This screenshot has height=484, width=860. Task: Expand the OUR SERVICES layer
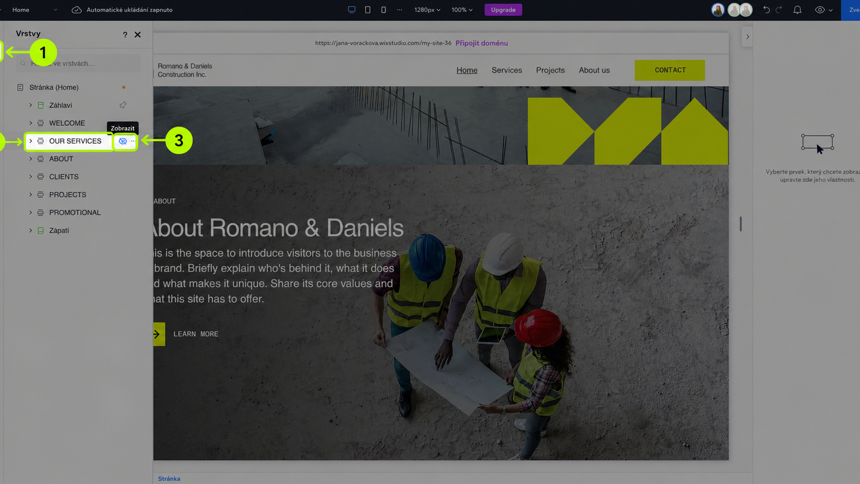(31, 141)
